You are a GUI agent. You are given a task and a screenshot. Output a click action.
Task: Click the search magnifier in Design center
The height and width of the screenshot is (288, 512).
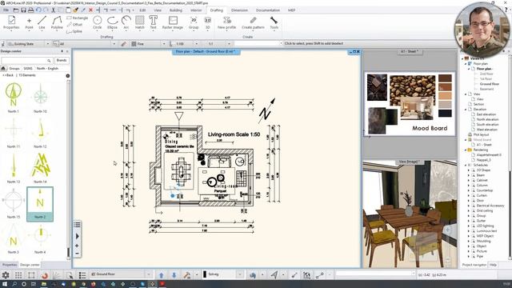pos(49,61)
